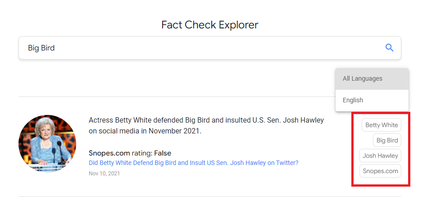Screen dimensions: 427x197
Task: Click the Fact Check Explorer heading
Action: [x=210, y=24]
